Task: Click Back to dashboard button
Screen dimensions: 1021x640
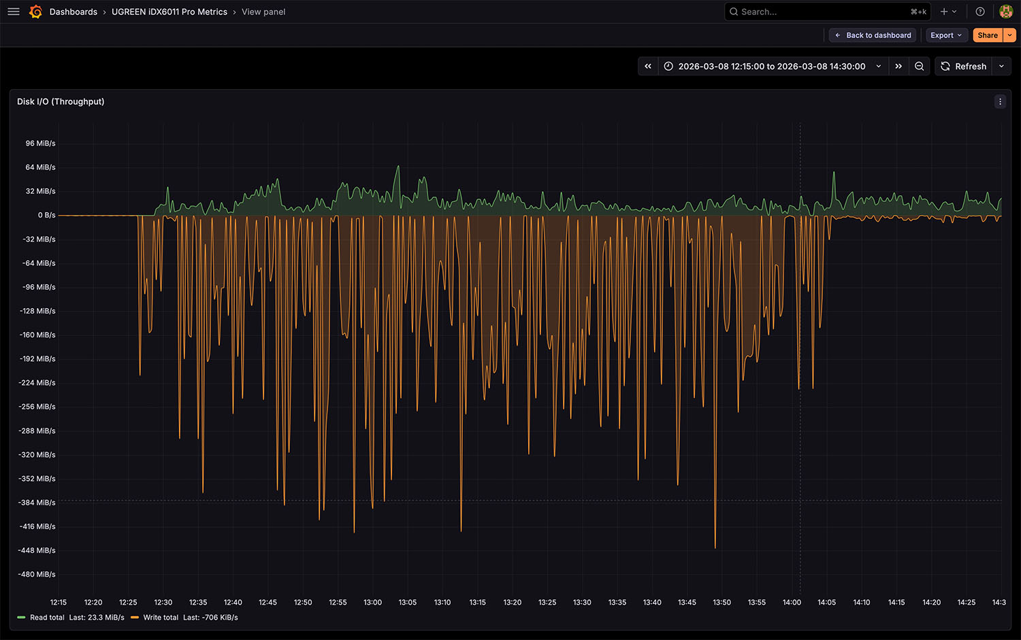Action: click(873, 35)
